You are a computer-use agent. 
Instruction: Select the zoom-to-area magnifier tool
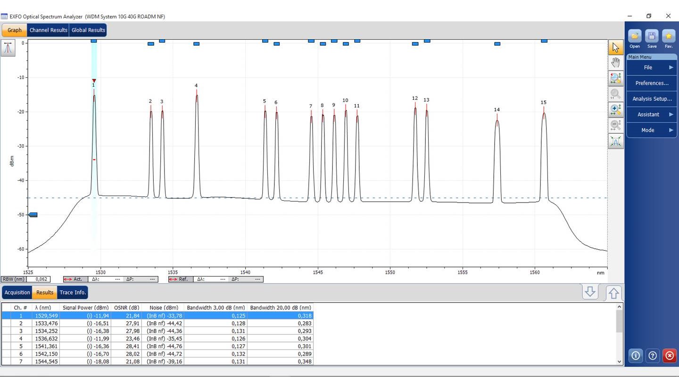tap(615, 78)
